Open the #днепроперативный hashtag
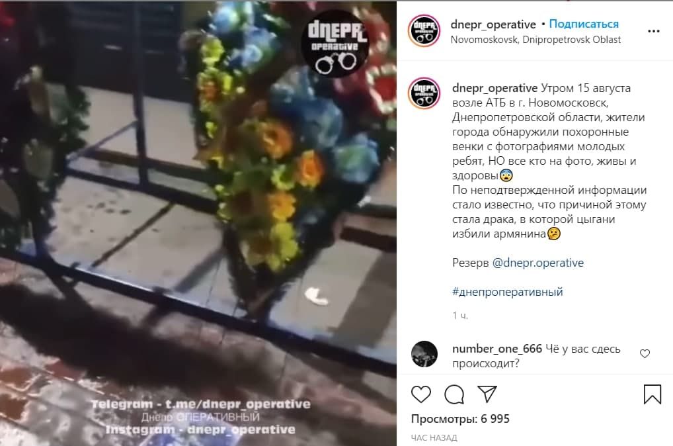This screenshot has height=446, width=673. pos(507,292)
